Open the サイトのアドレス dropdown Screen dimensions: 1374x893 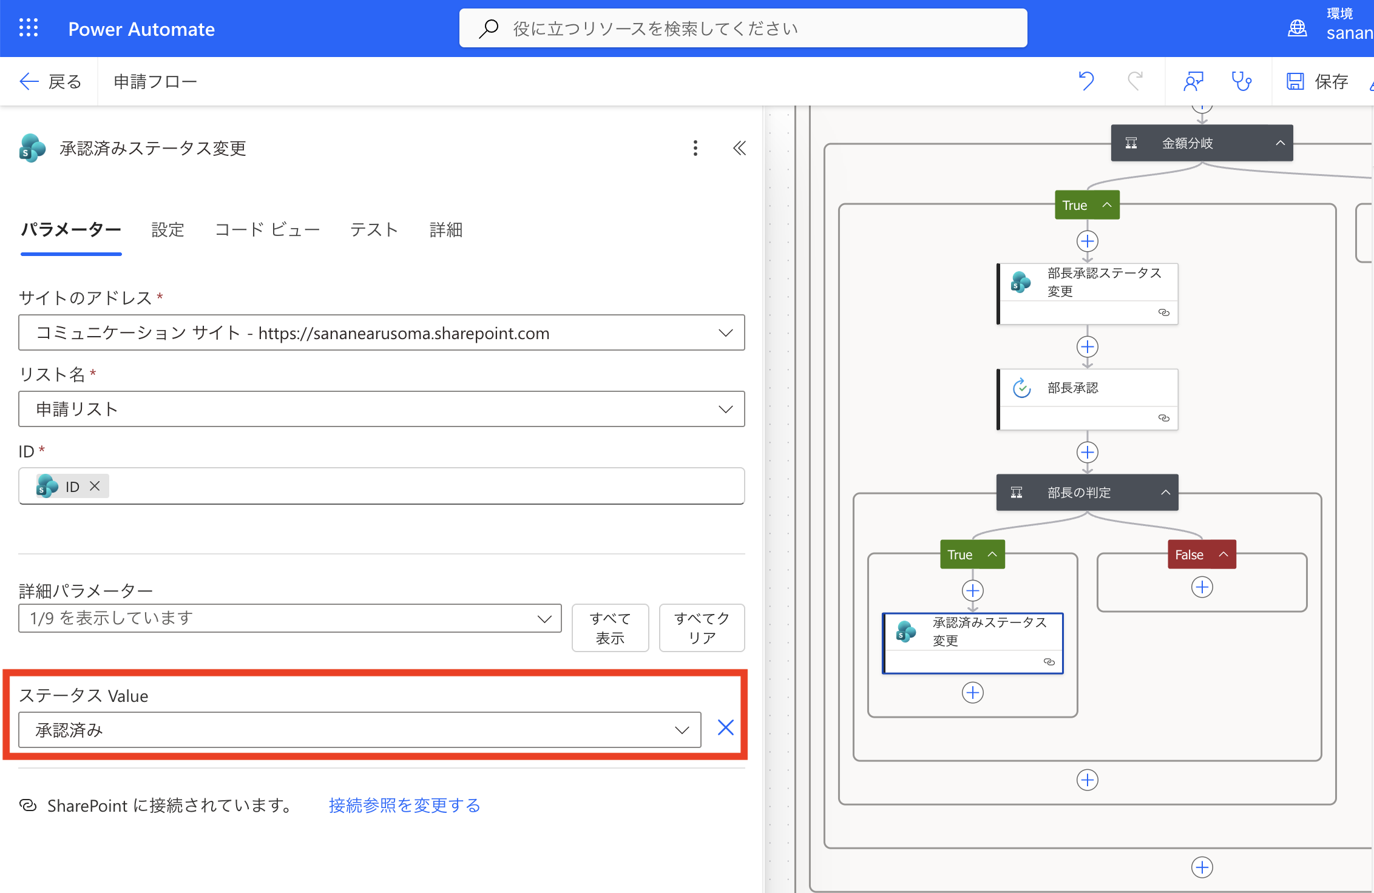coord(382,332)
